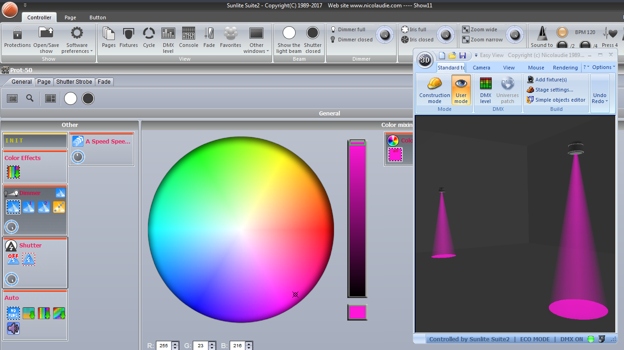Screen dimensions: 624x350
Task: Open the quick access dropdown arrow in Sunlite title bar
Action: [25, 6]
